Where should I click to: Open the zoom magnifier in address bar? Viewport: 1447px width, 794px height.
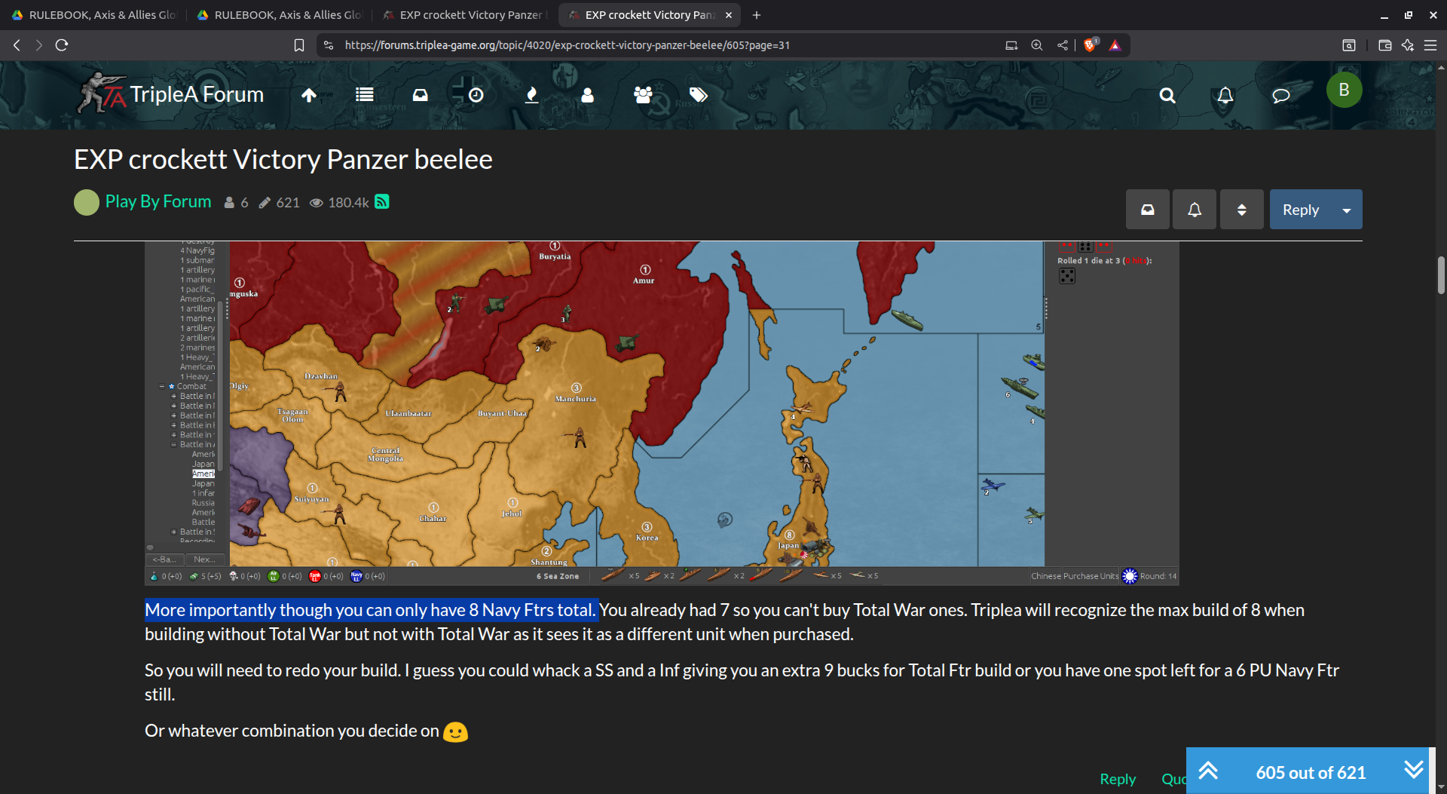[1037, 45]
